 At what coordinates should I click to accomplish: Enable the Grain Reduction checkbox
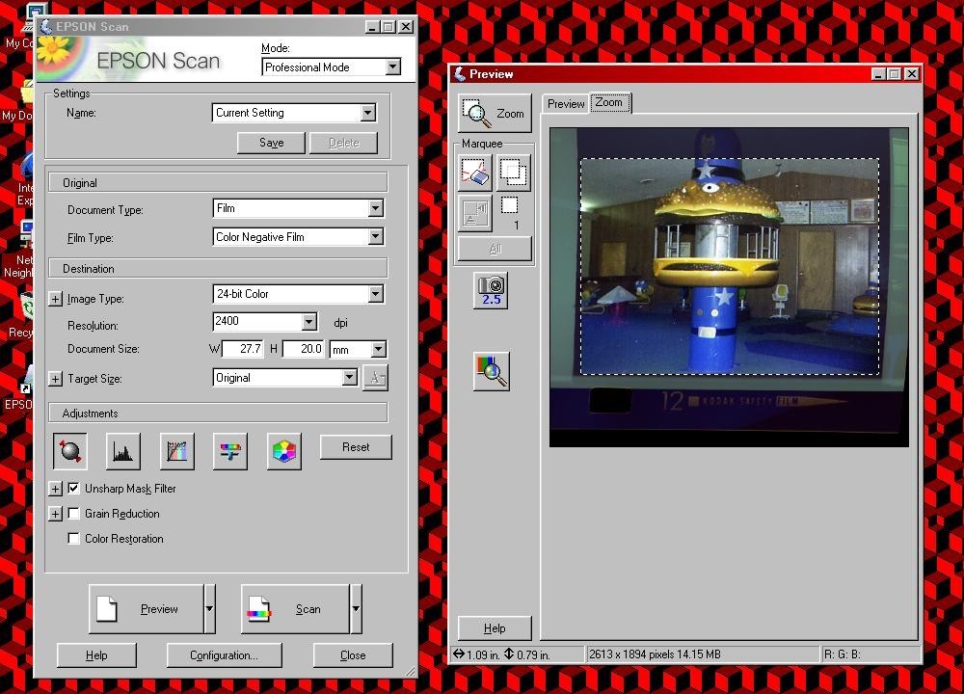tap(74, 514)
